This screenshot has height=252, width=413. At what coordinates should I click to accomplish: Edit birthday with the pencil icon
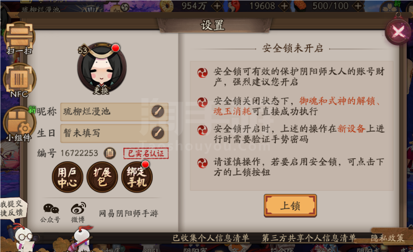point(158,133)
